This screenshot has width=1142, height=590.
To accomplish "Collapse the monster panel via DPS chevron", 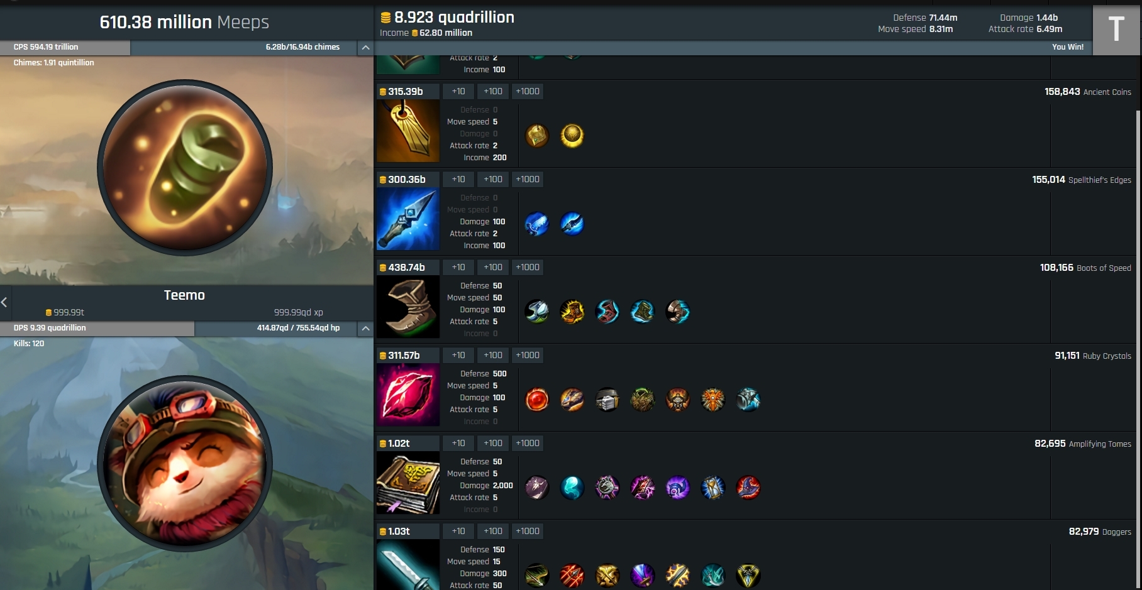I will tap(365, 328).
